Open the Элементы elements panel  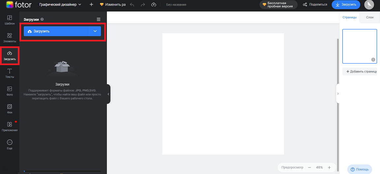[10, 38]
